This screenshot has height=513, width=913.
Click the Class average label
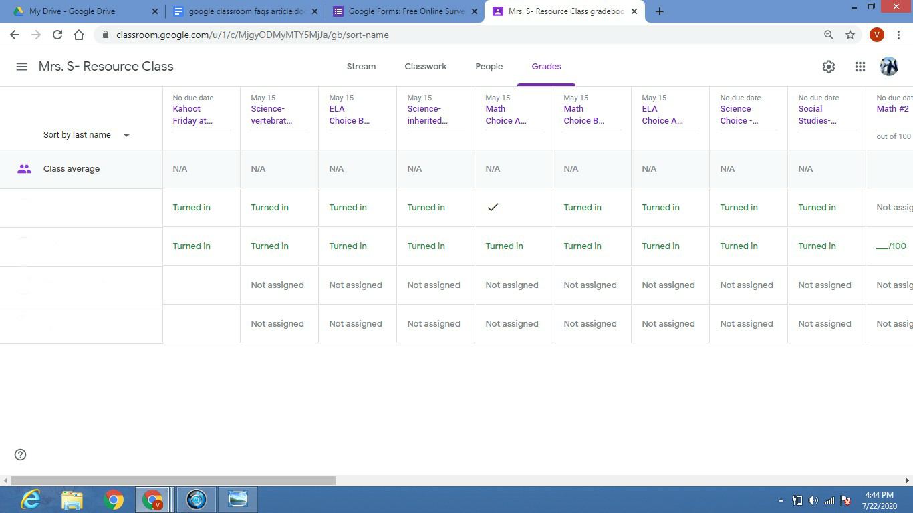click(72, 169)
